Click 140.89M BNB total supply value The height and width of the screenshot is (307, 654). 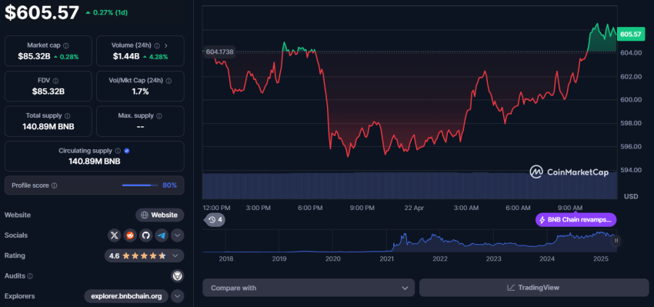click(x=48, y=126)
